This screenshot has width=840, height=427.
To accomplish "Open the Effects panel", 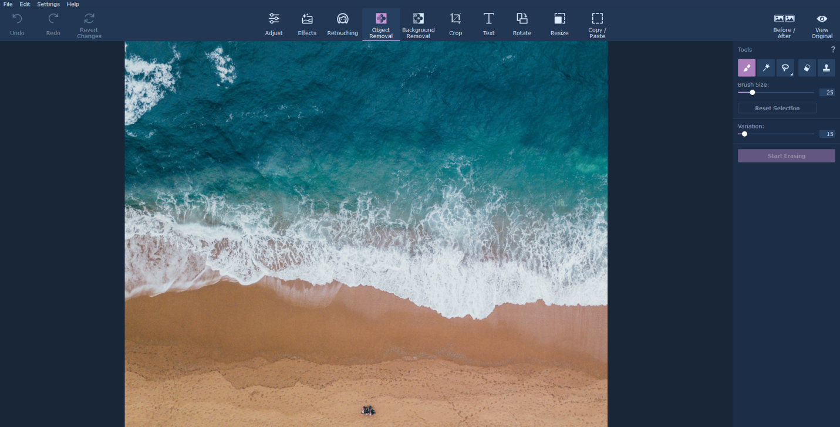I will coord(307,25).
